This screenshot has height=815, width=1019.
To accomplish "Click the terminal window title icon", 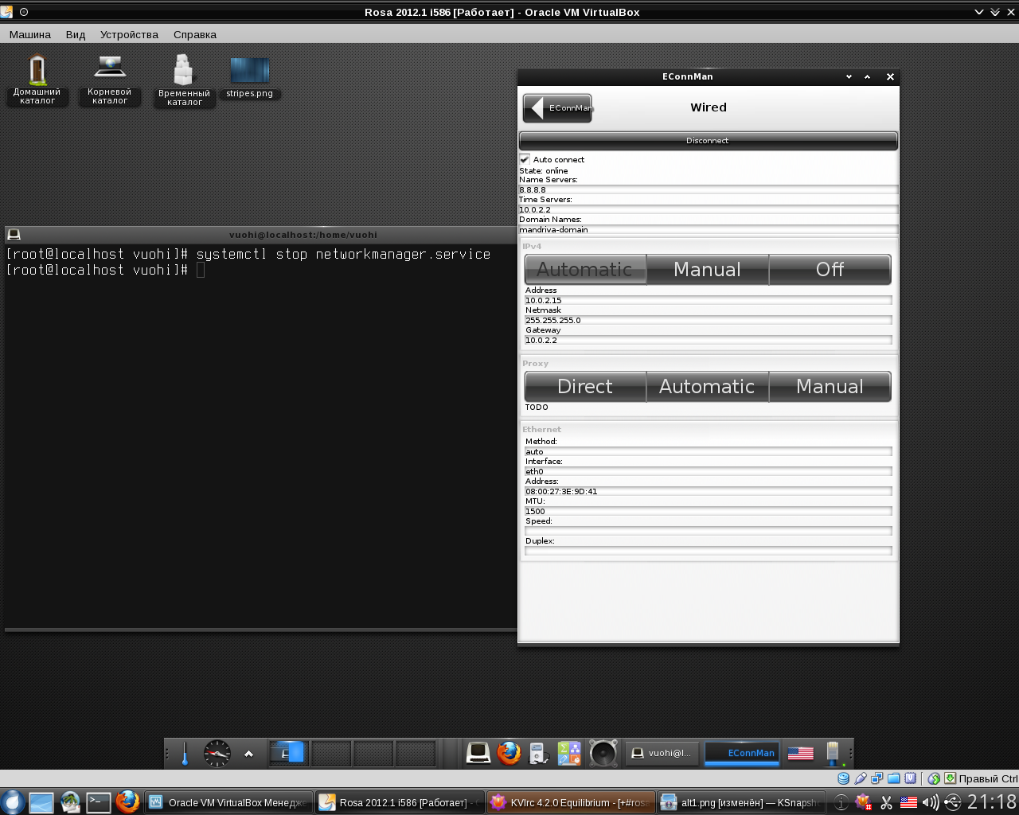I will [x=14, y=235].
